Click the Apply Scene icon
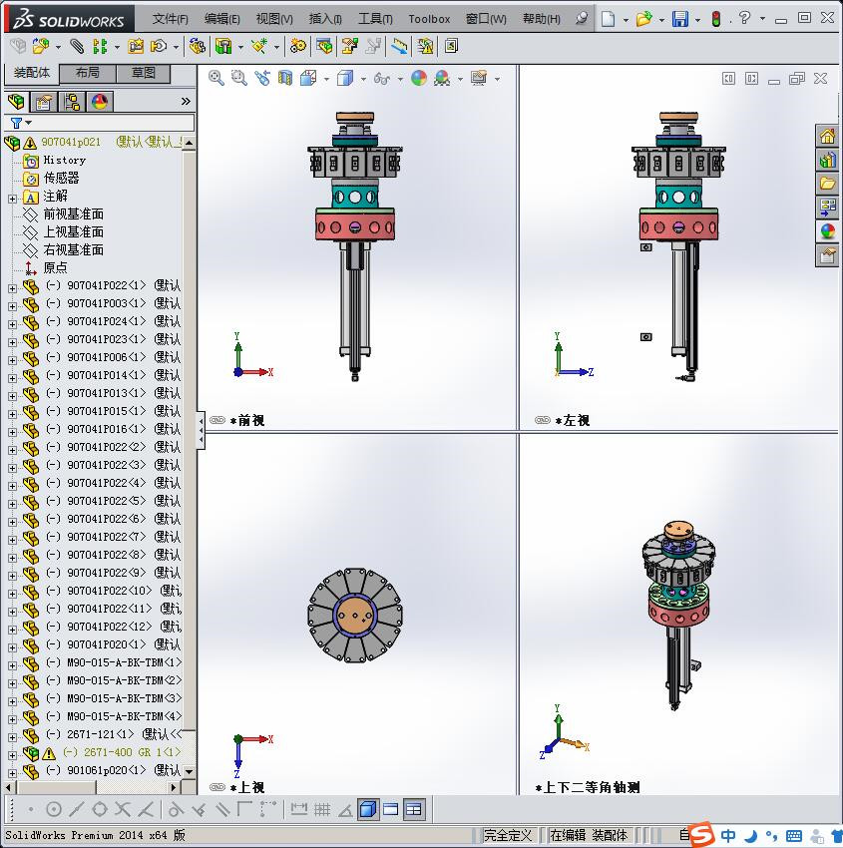 tap(442, 79)
